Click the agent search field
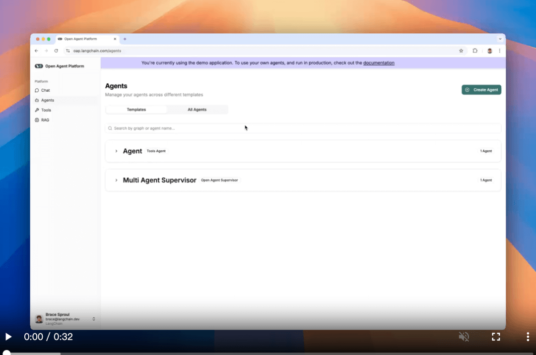This screenshot has width=536, height=355. click(303, 128)
